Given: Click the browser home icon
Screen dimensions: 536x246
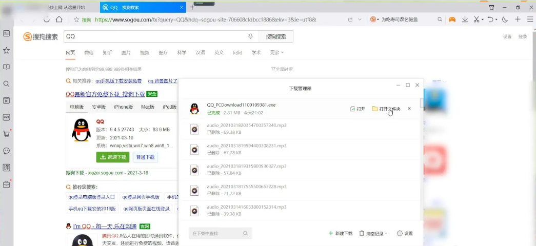Looking at the screenshot, I should (x=59, y=19).
